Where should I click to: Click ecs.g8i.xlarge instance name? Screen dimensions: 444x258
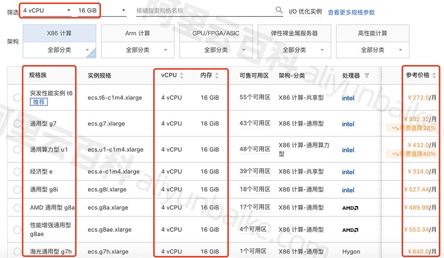[107, 189]
